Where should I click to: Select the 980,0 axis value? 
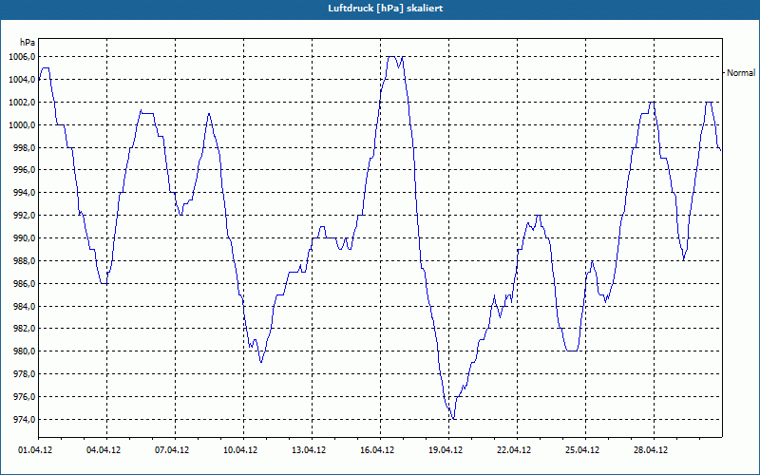tap(24, 351)
